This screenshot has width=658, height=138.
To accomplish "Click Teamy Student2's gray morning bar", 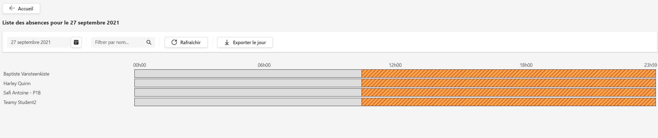I will tap(248, 102).
